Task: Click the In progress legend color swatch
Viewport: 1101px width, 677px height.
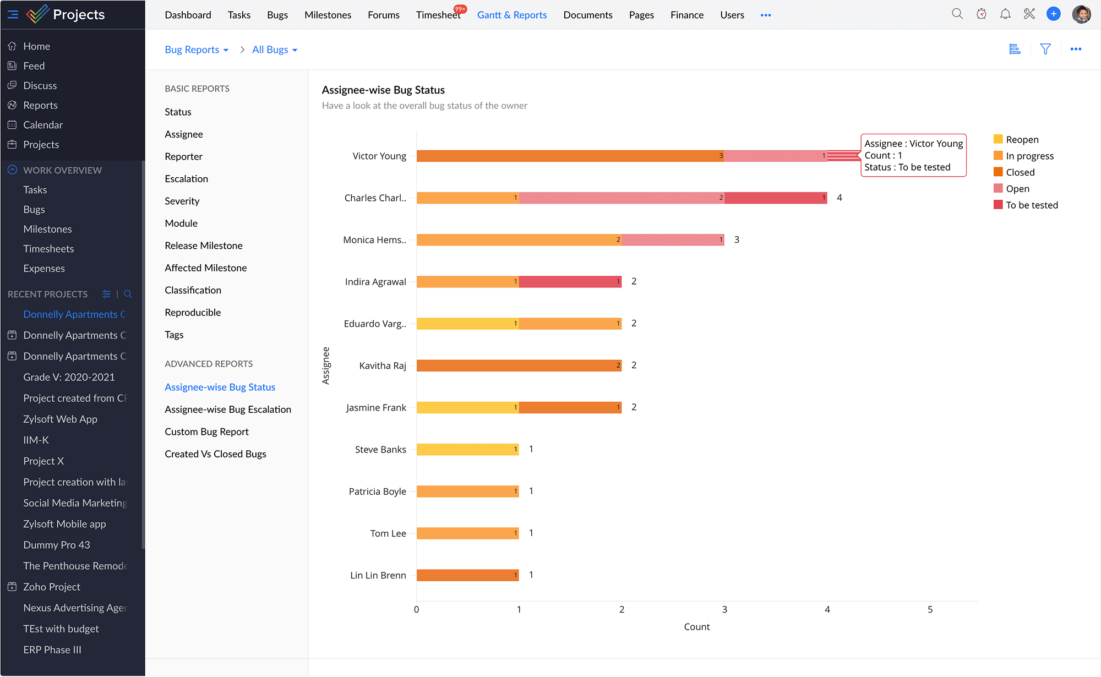Action: point(998,156)
